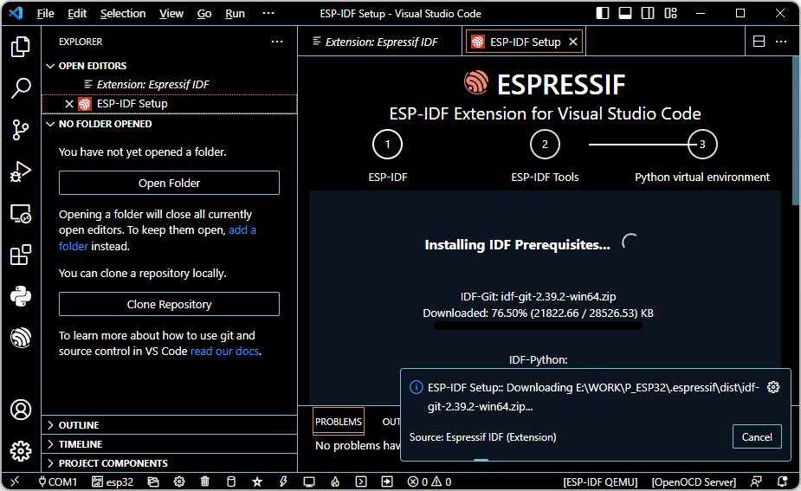
Task: Open the ESP-IDF Explorer in activity bar
Action: [x=21, y=338]
